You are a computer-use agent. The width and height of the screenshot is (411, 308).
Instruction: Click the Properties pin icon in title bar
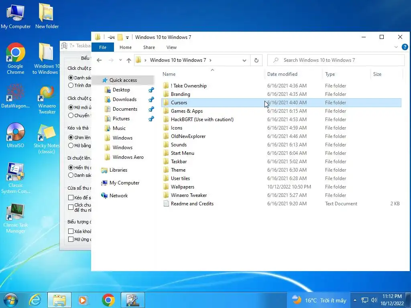click(111, 37)
